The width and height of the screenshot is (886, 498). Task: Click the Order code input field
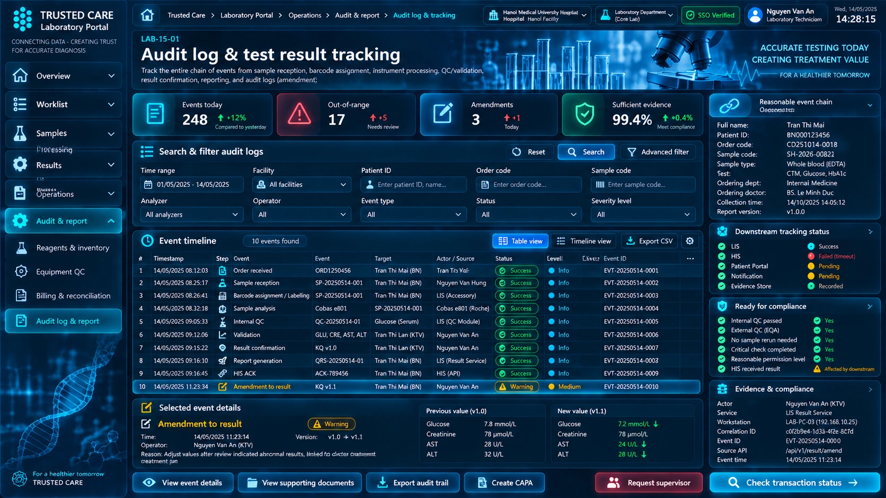(x=528, y=185)
